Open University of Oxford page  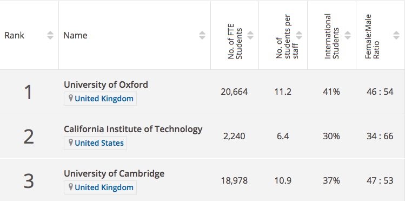coord(106,85)
